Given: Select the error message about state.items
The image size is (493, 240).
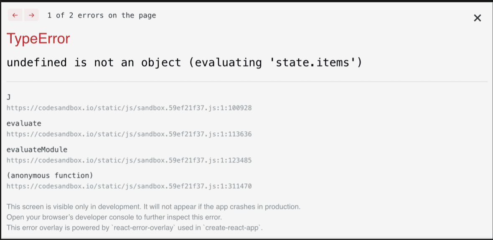Looking at the screenshot, I should click(183, 62).
